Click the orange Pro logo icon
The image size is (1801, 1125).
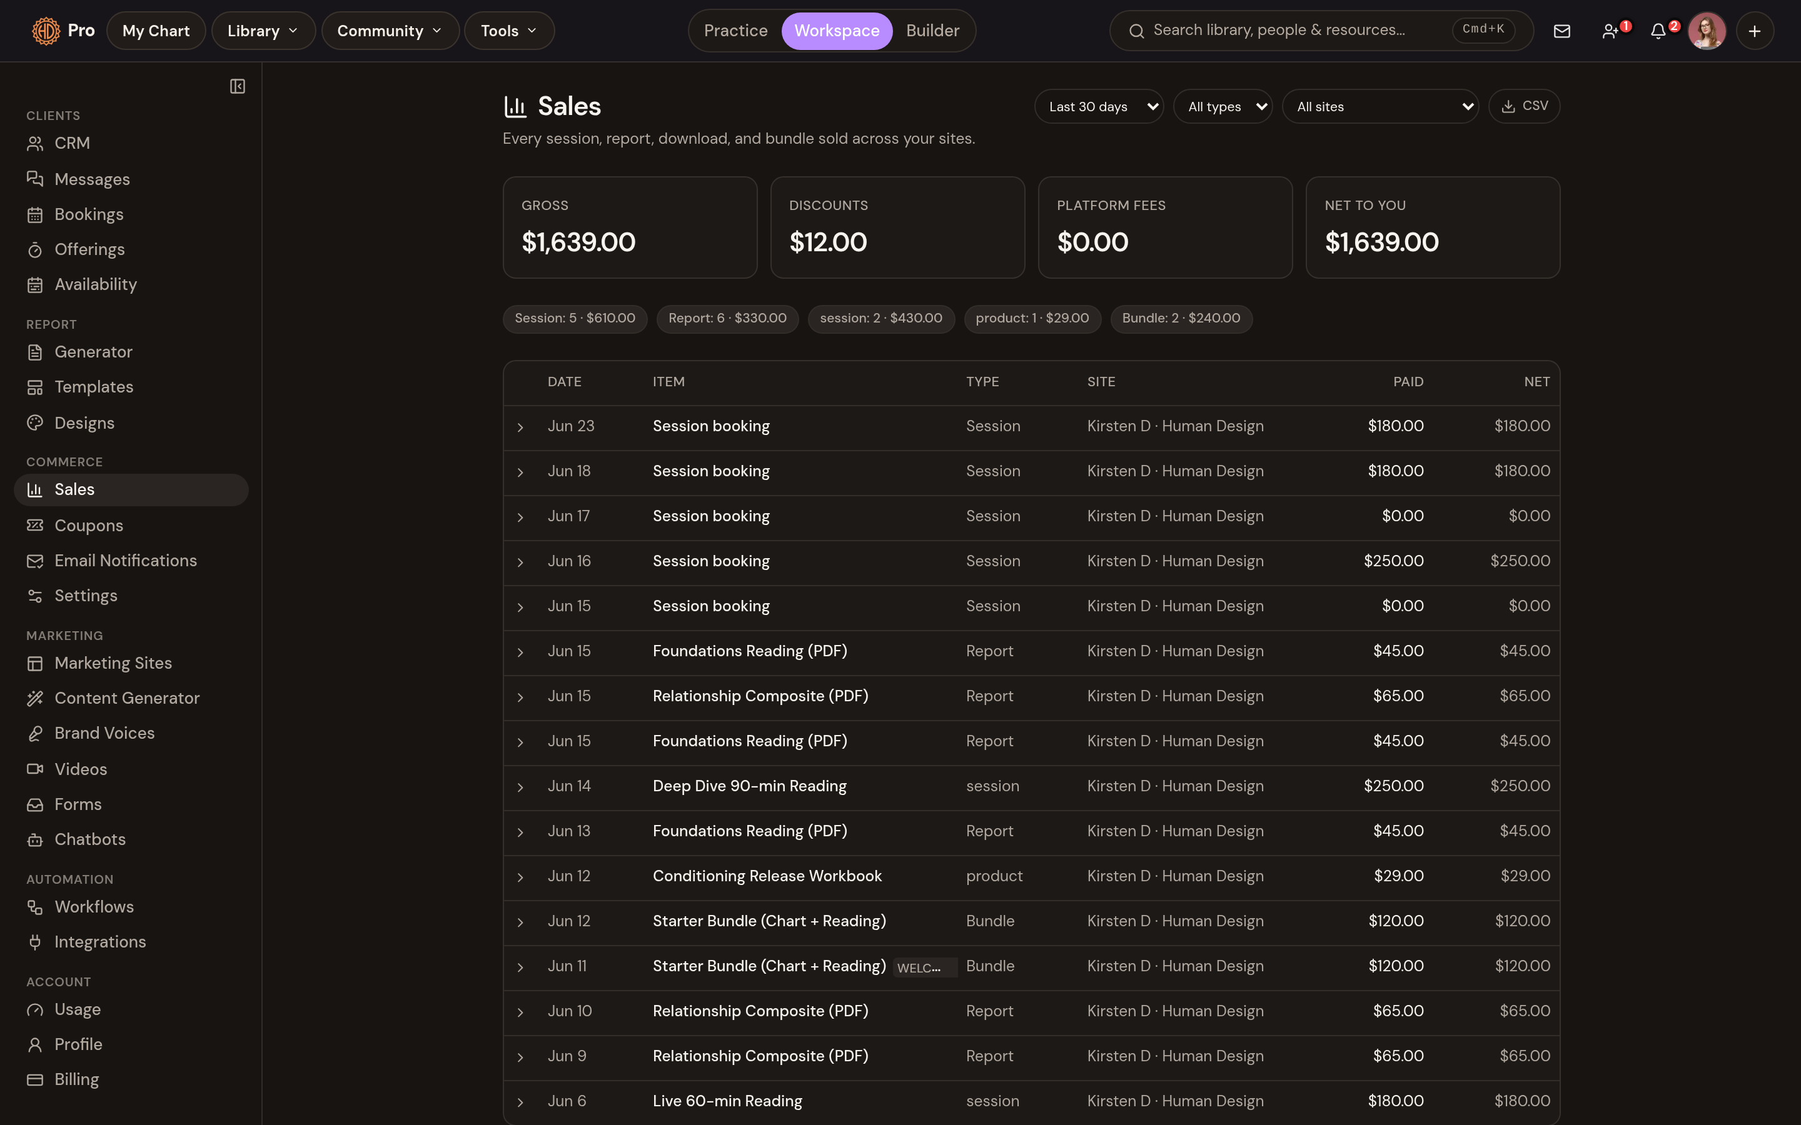46,31
